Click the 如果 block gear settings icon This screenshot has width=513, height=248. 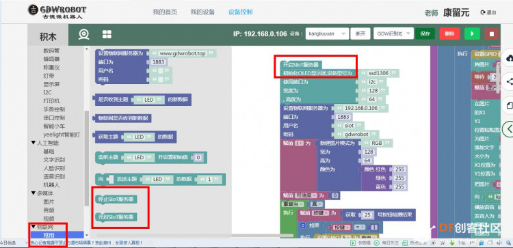point(302,225)
